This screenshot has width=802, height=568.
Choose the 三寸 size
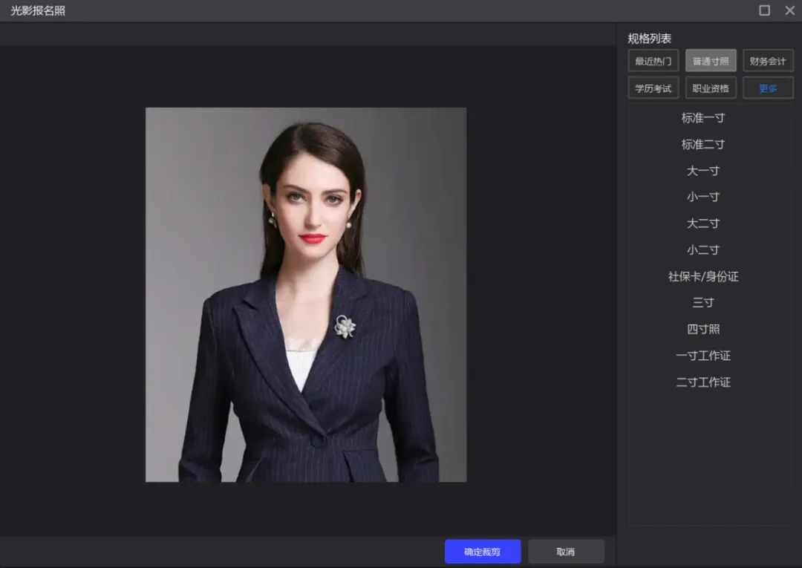click(703, 303)
